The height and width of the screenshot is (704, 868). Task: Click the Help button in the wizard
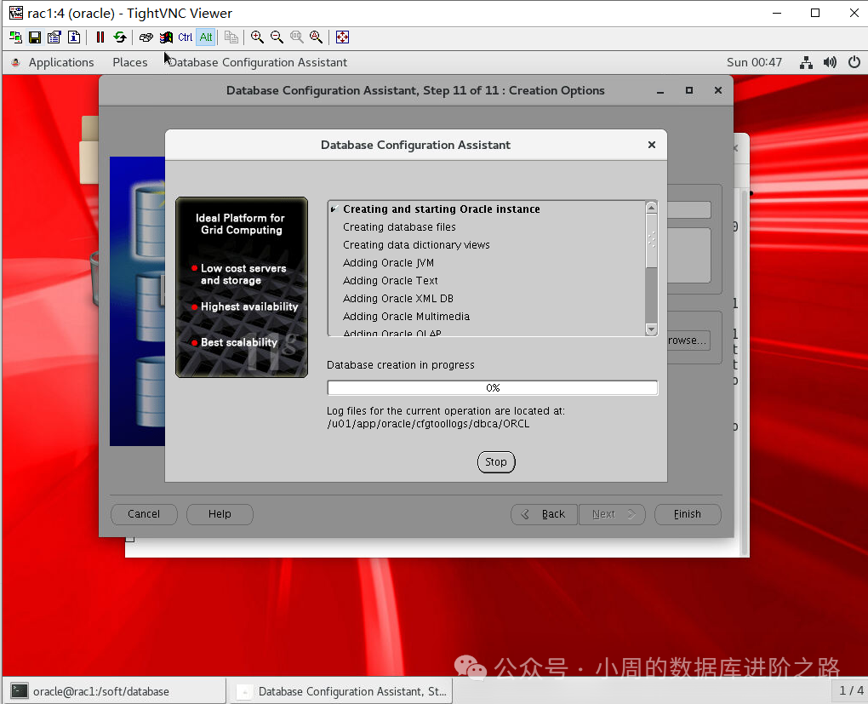click(220, 514)
